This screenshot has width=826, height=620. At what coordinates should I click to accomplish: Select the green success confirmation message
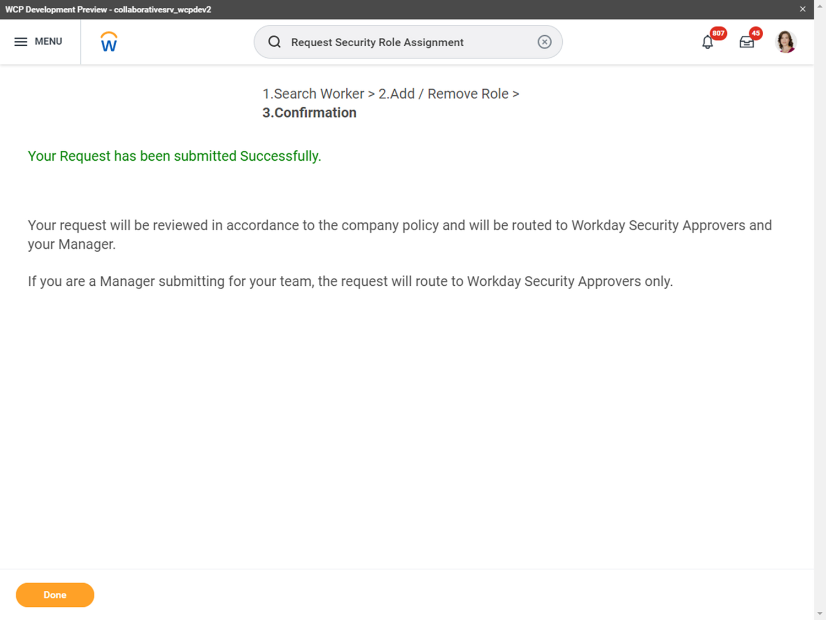pyautogui.click(x=174, y=156)
